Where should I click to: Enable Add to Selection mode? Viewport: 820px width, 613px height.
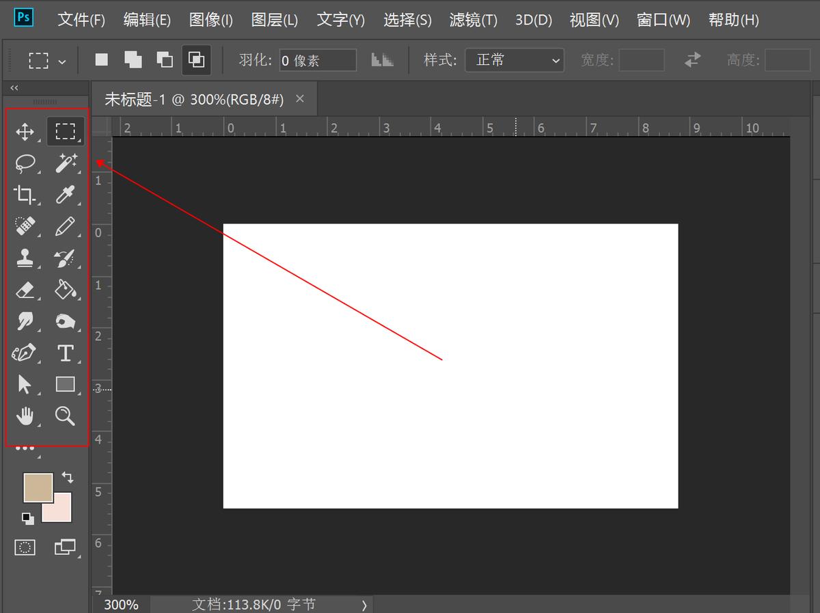[x=133, y=60]
